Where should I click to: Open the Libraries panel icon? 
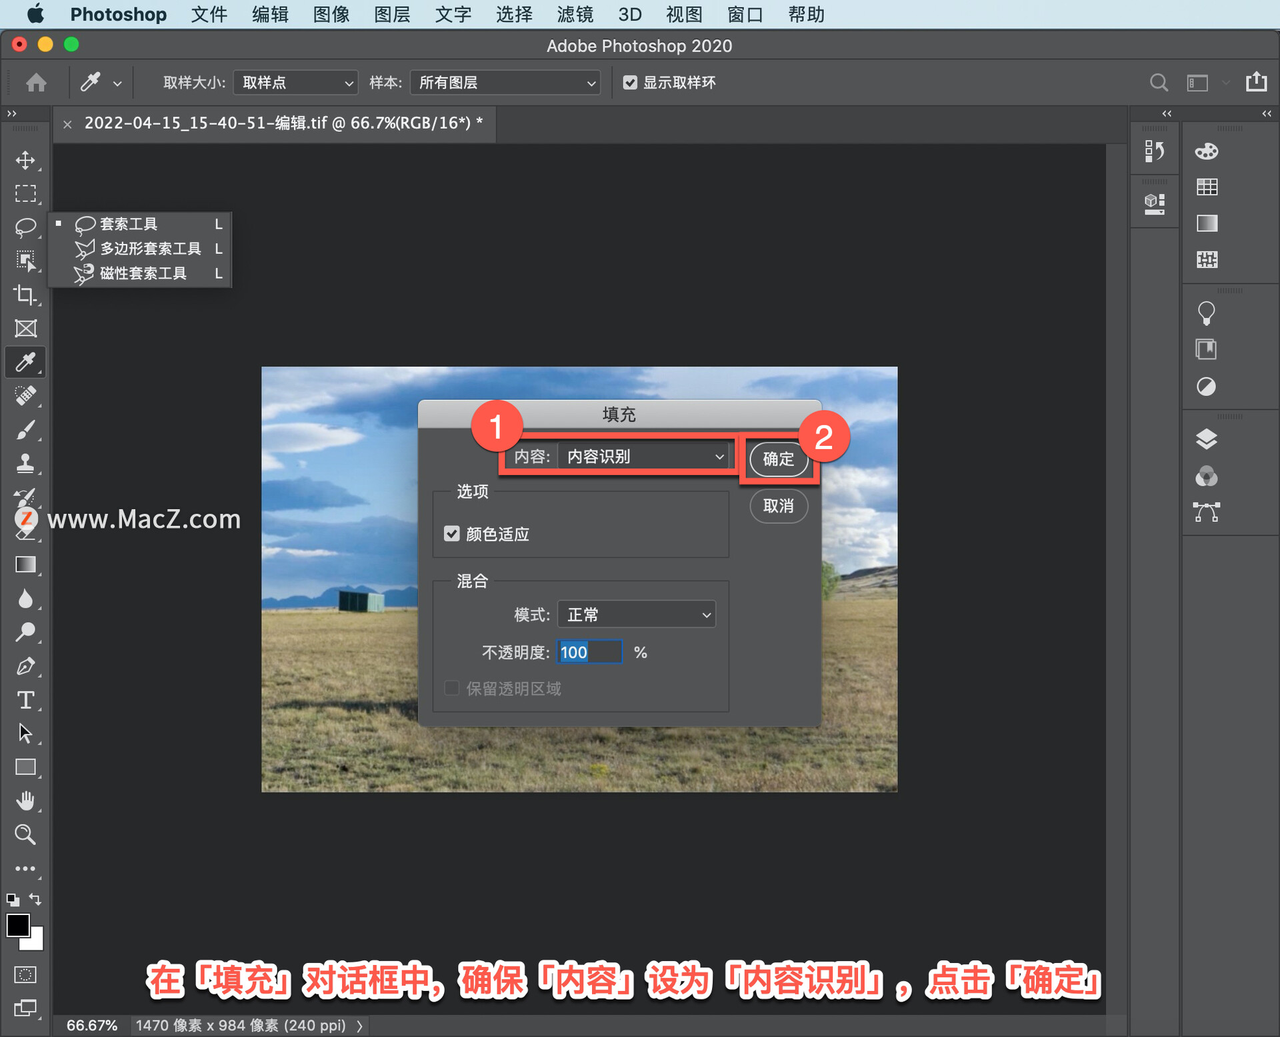(1207, 349)
